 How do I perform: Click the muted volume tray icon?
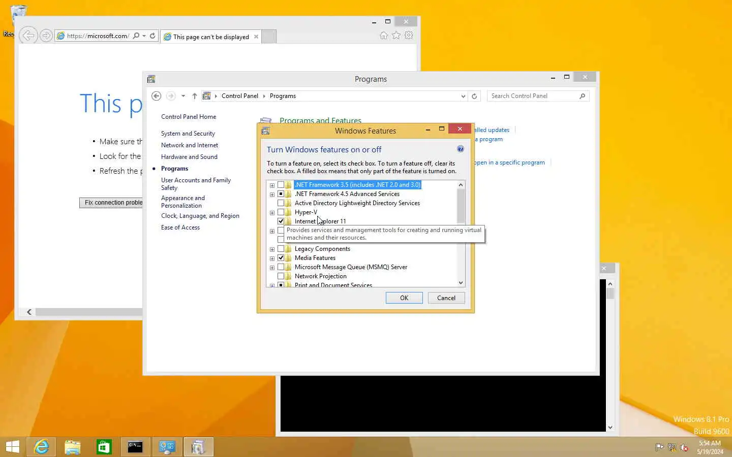pyautogui.click(x=684, y=447)
